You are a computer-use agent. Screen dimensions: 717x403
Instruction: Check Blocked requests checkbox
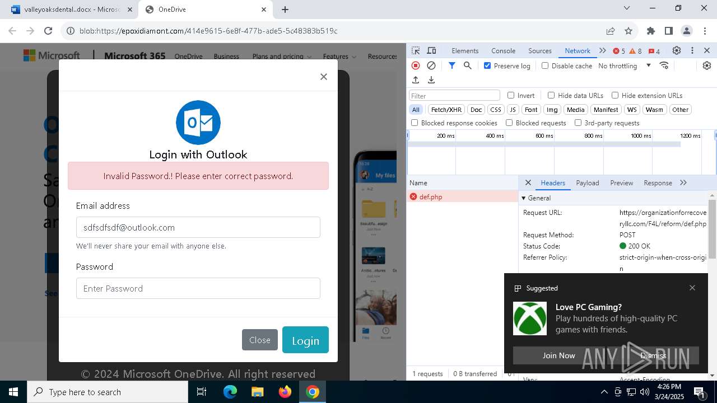click(509, 123)
